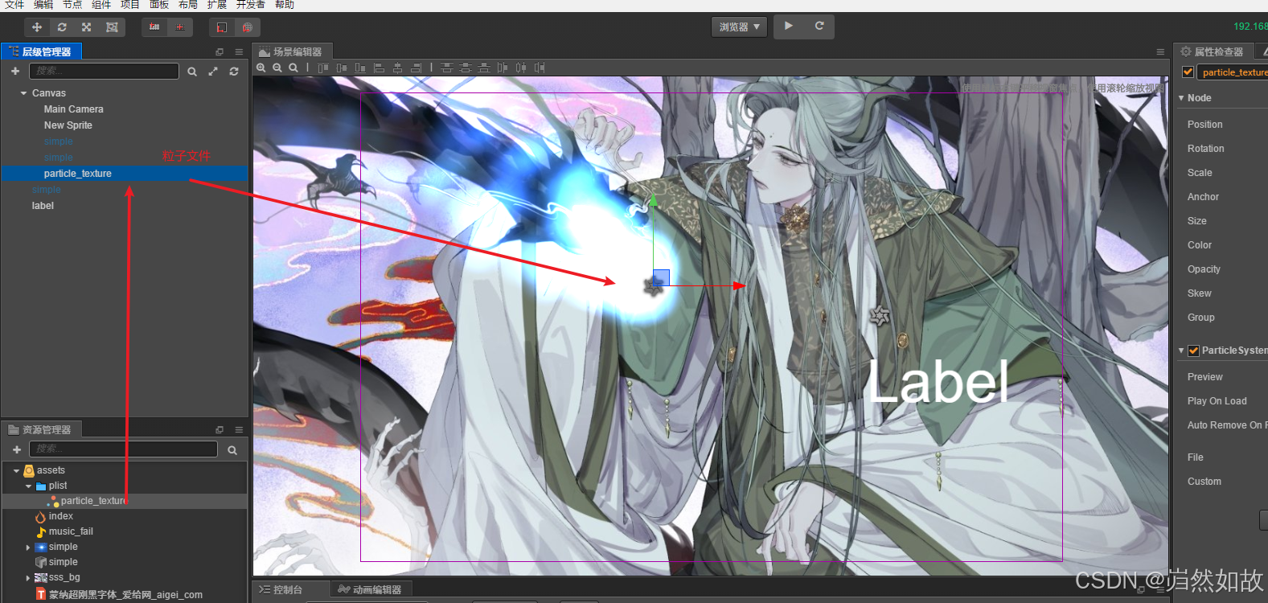Toggle particle_texture node active checkbox

point(1188,72)
